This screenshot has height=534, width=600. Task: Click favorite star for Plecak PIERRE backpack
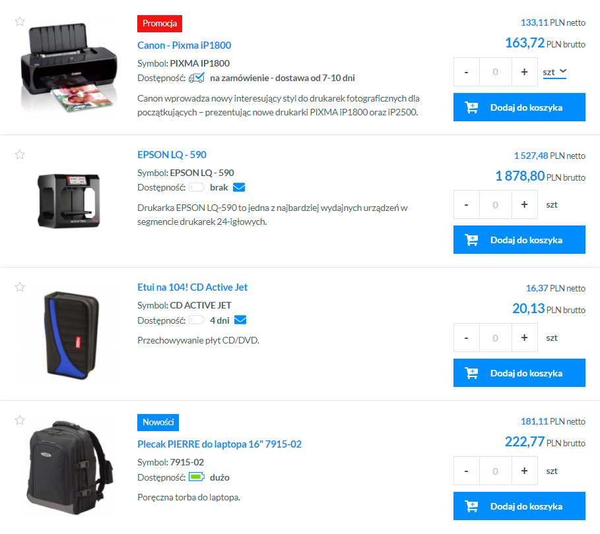pos(20,421)
